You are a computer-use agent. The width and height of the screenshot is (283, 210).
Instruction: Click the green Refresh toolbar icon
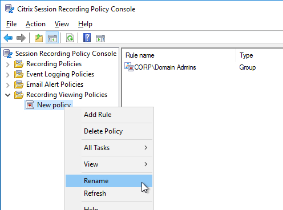pos(70,38)
